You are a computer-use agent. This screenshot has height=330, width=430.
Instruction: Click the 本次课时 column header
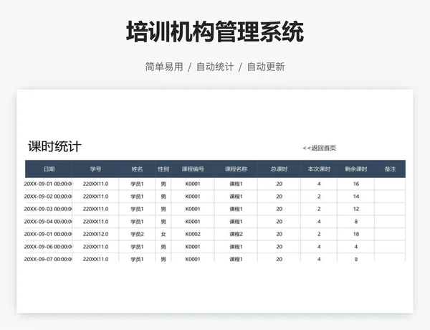(x=319, y=169)
